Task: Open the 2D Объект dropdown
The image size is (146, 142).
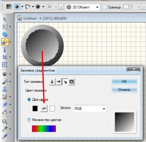Action: (83, 7)
